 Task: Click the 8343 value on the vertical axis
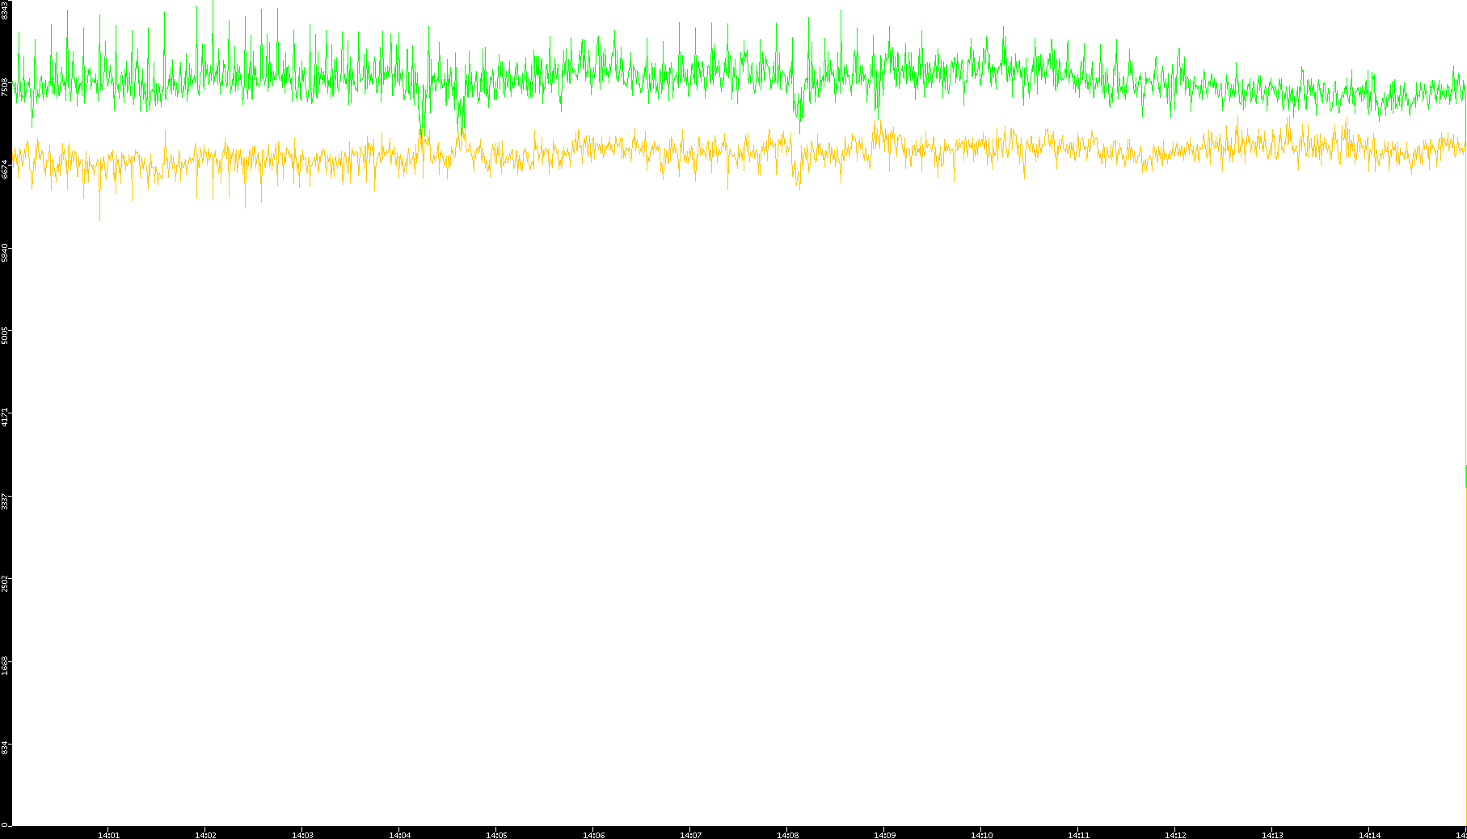pyautogui.click(x=5, y=10)
